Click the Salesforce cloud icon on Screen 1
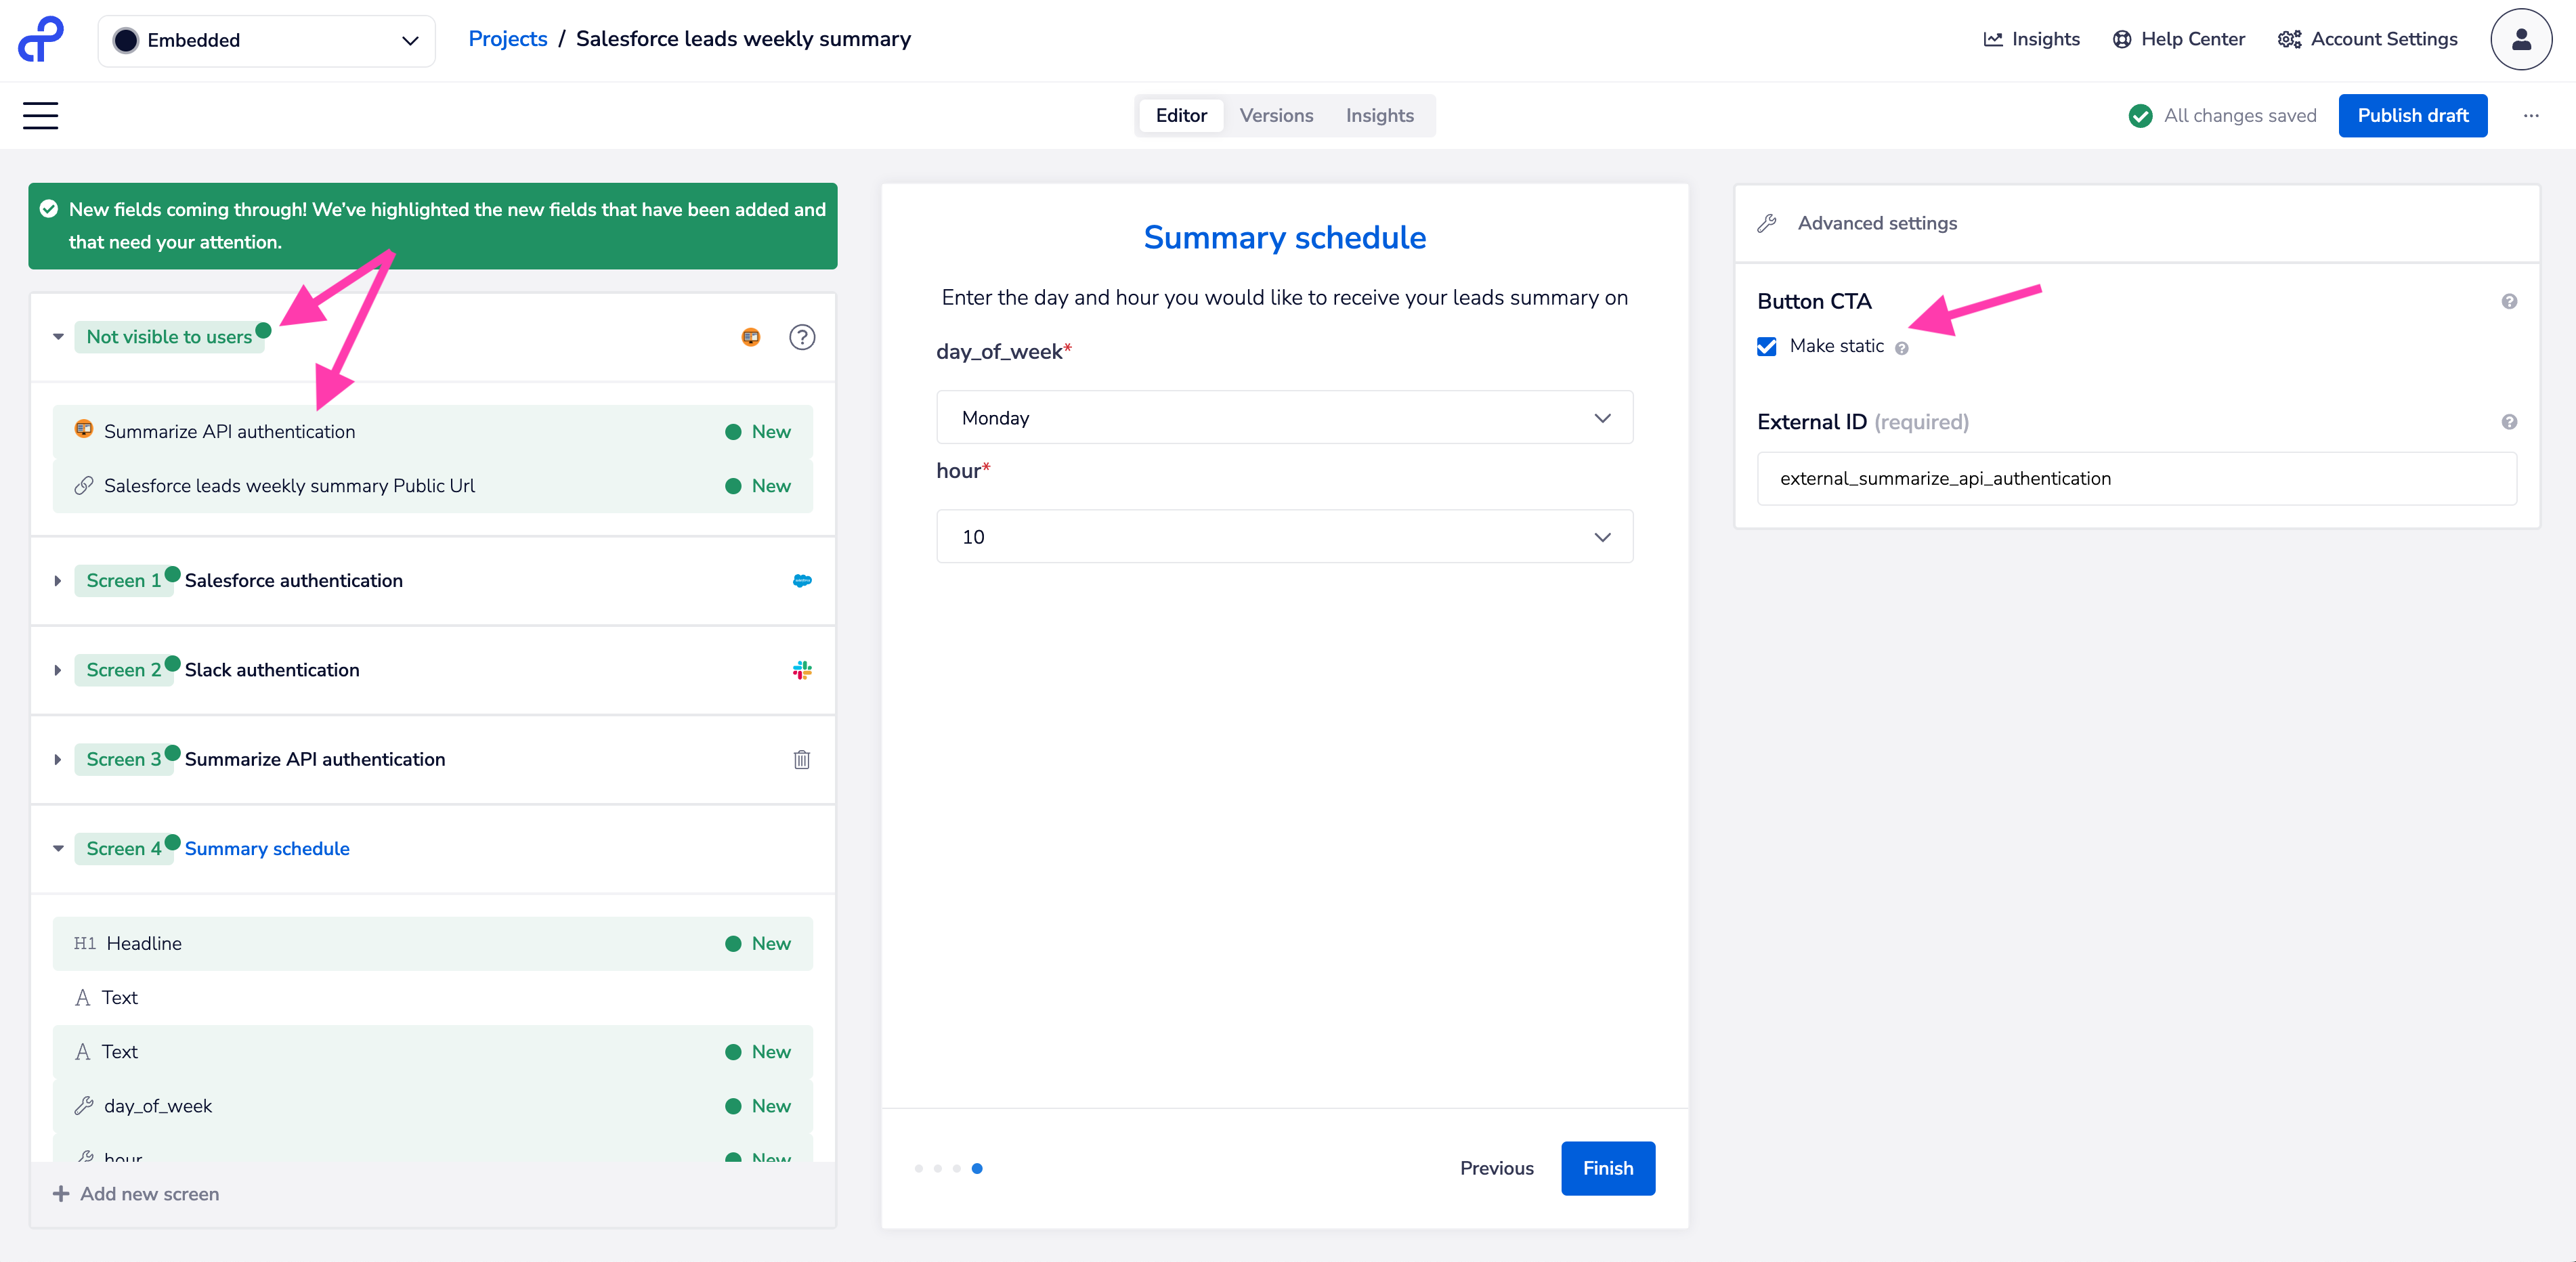This screenshot has width=2576, height=1262. [x=801, y=581]
